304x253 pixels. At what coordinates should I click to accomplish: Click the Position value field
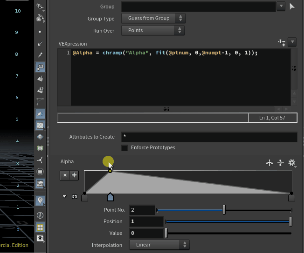click(146, 222)
